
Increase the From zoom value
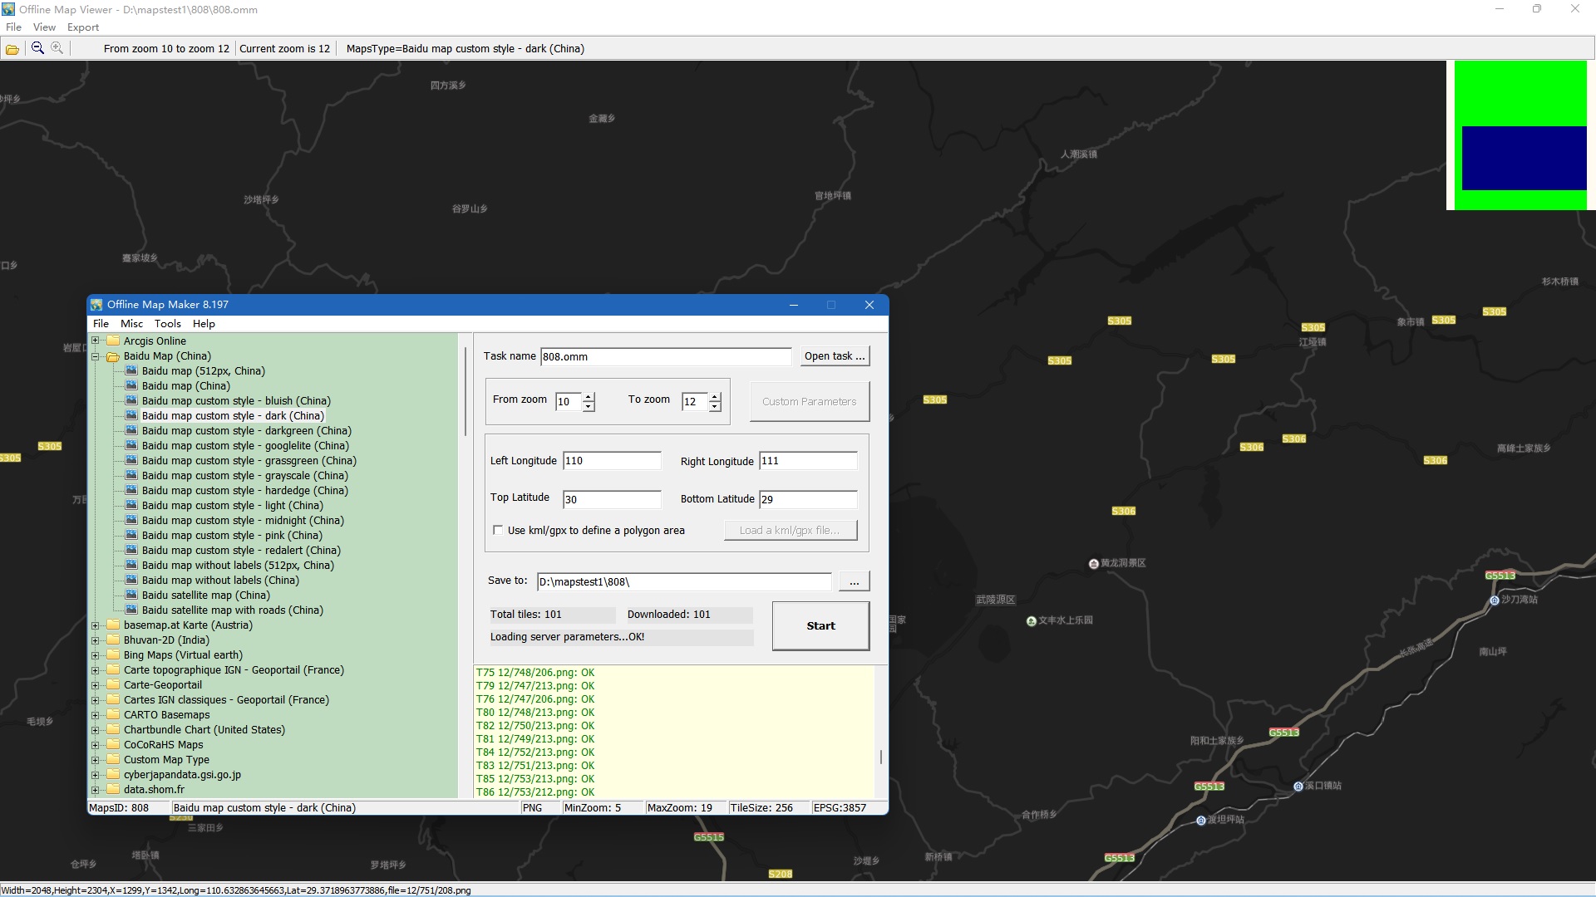coord(589,397)
